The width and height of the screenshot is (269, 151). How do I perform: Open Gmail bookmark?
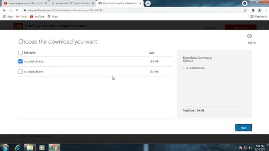point(21,16)
